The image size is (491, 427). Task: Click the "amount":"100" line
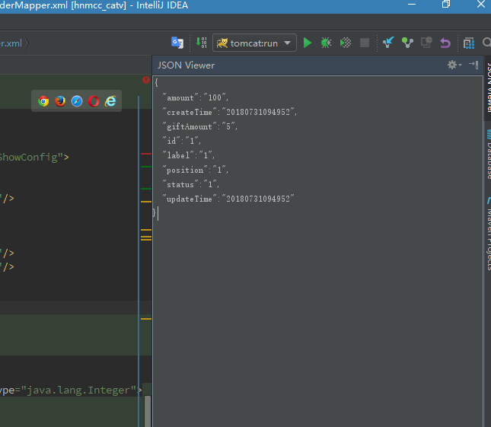coord(196,97)
